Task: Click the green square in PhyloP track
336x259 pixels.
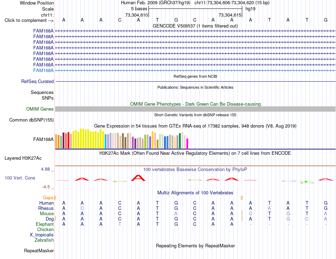Action: coord(306,182)
